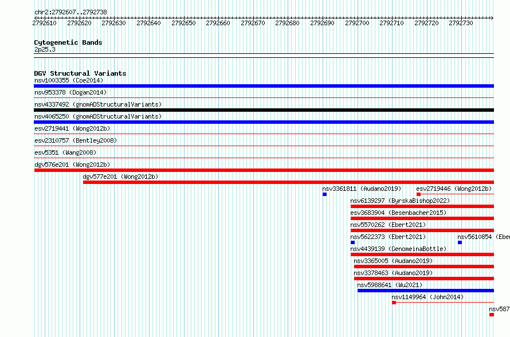Open nsv6139297 (ByrskaBishop2022) entry
510x337 pixels.
click(400, 201)
